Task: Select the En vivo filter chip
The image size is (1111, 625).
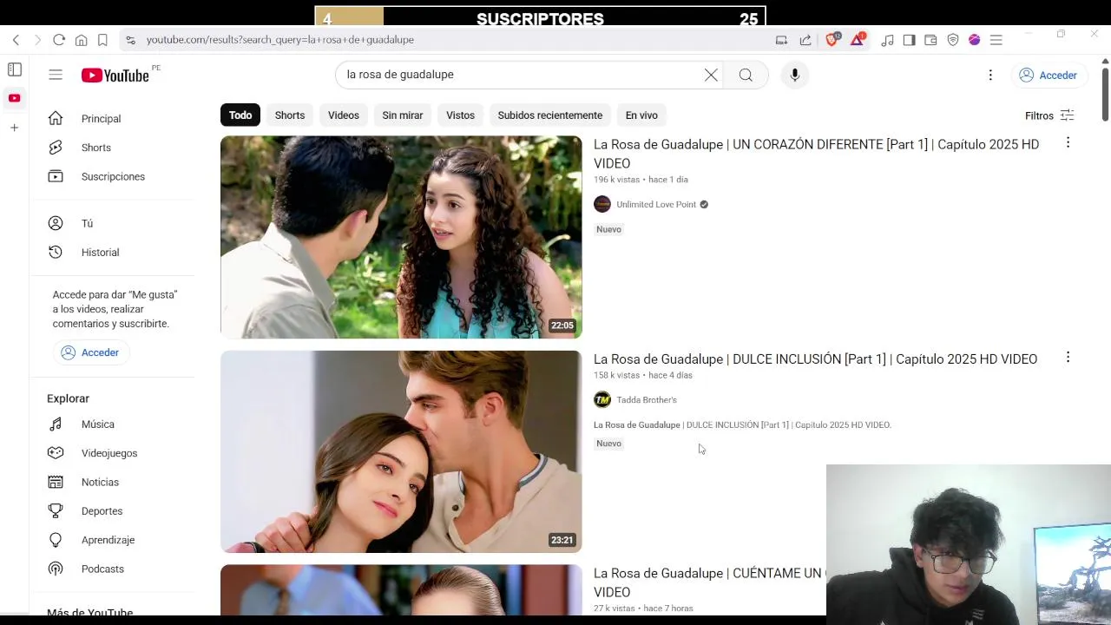Action: point(641,115)
